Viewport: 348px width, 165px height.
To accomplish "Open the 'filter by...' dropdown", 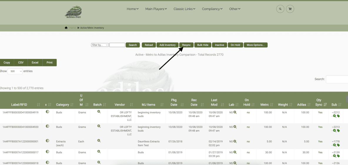I will pos(100,45).
